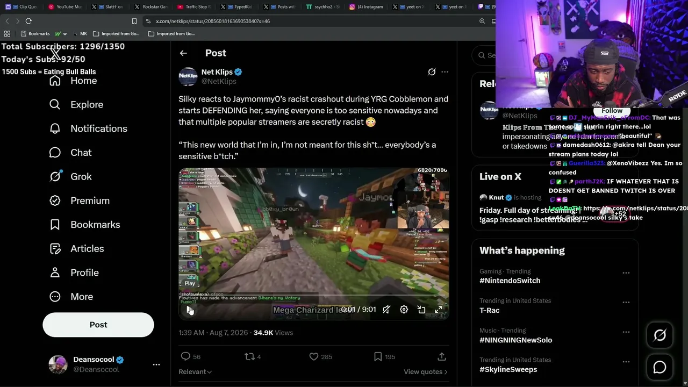The image size is (688, 387).
Task: Go back using the Post header arrow
Action: pyautogui.click(x=183, y=53)
